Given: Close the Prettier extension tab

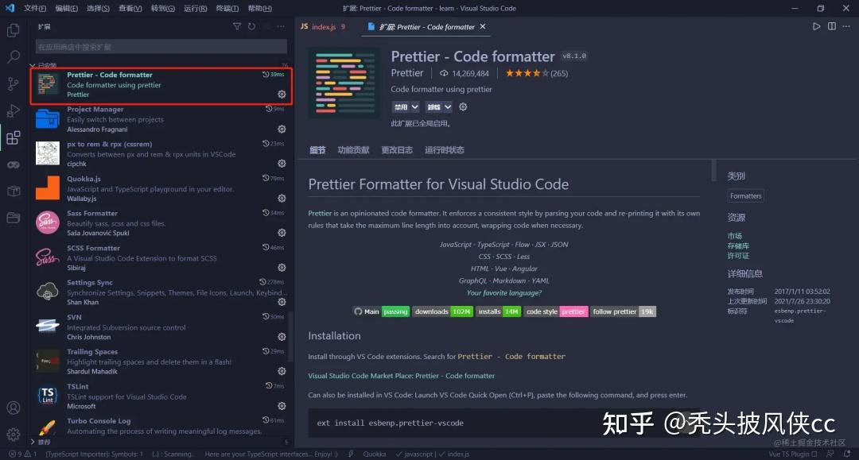Looking at the screenshot, I should [x=483, y=26].
